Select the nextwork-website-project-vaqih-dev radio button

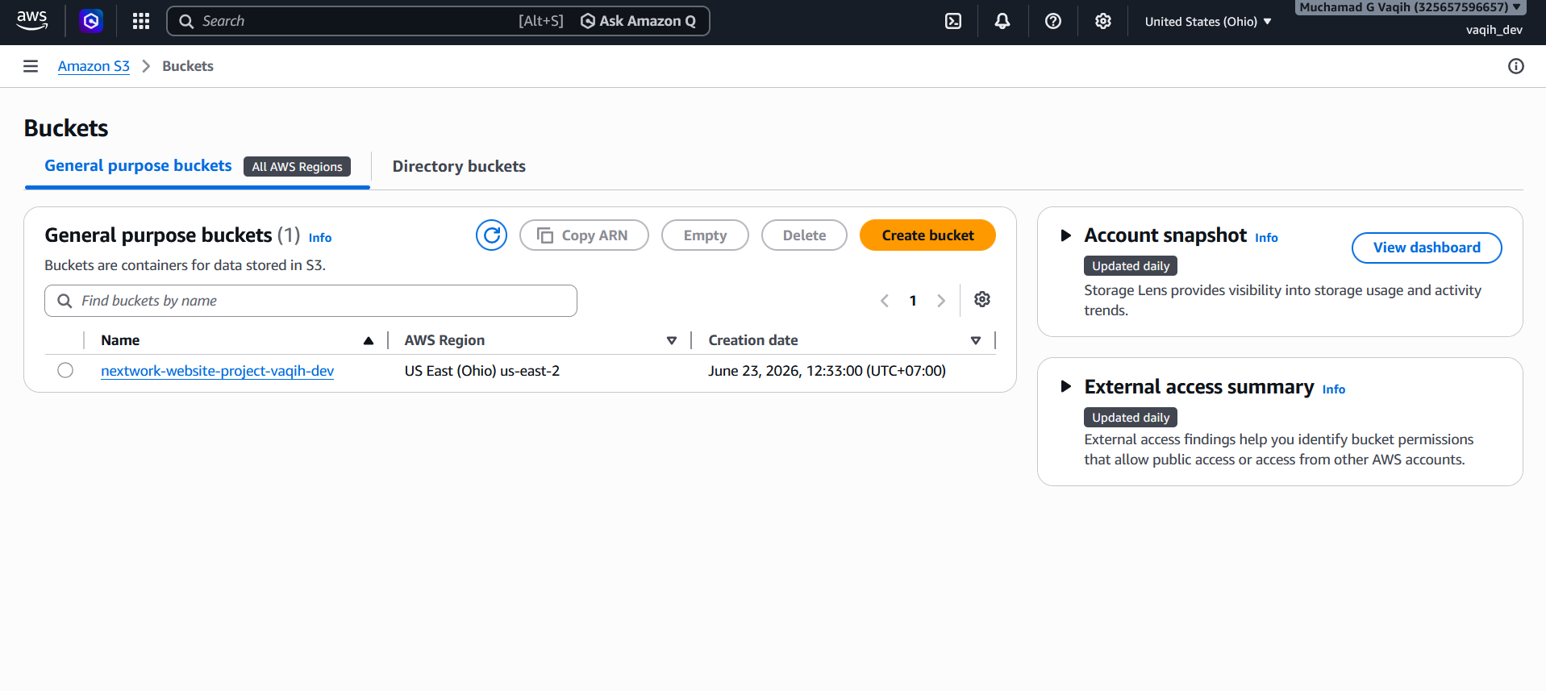(65, 370)
